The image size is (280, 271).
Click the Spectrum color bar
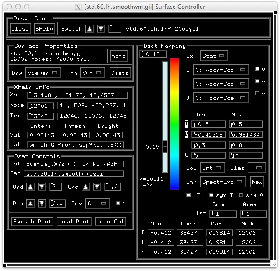[175, 123]
